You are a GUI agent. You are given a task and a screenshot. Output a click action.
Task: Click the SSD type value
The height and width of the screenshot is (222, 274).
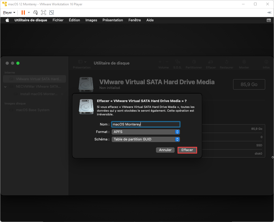pos(259,145)
